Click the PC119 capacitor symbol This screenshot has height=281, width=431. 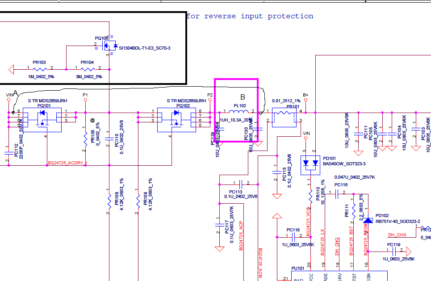(394, 252)
